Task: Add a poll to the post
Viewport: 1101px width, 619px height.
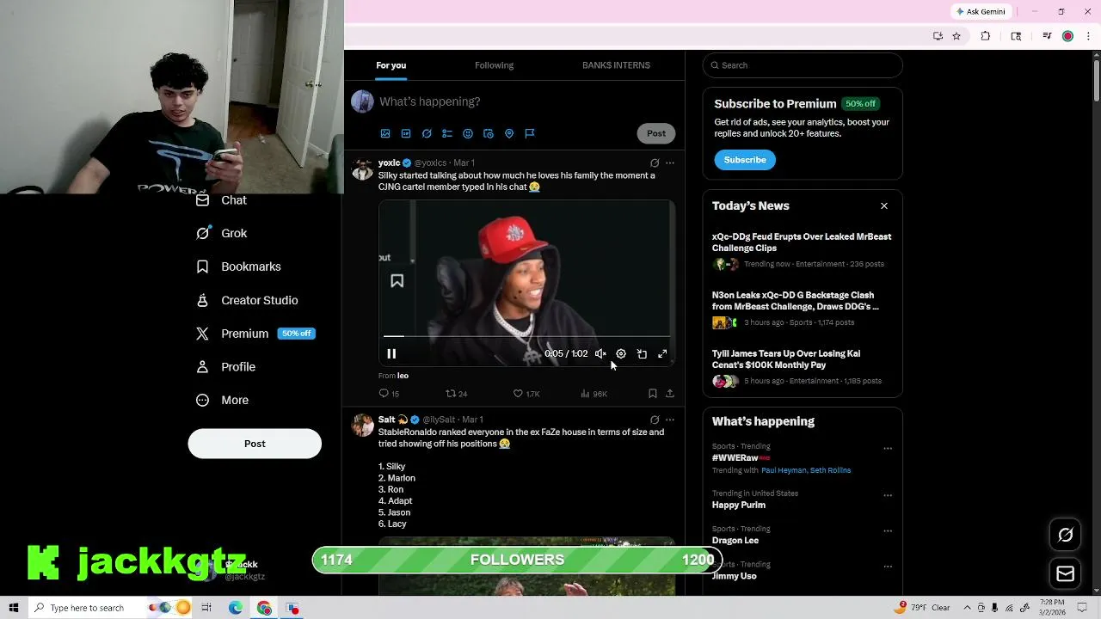Action: [447, 133]
